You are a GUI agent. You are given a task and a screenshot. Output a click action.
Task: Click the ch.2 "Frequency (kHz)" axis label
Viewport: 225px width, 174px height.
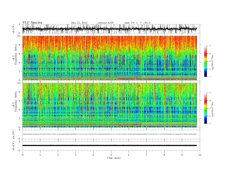pos(16,101)
